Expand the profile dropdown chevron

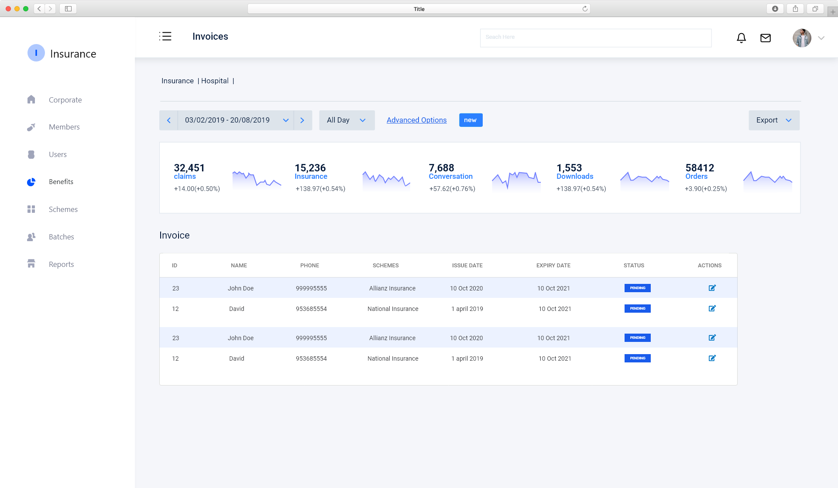(821, 38)
